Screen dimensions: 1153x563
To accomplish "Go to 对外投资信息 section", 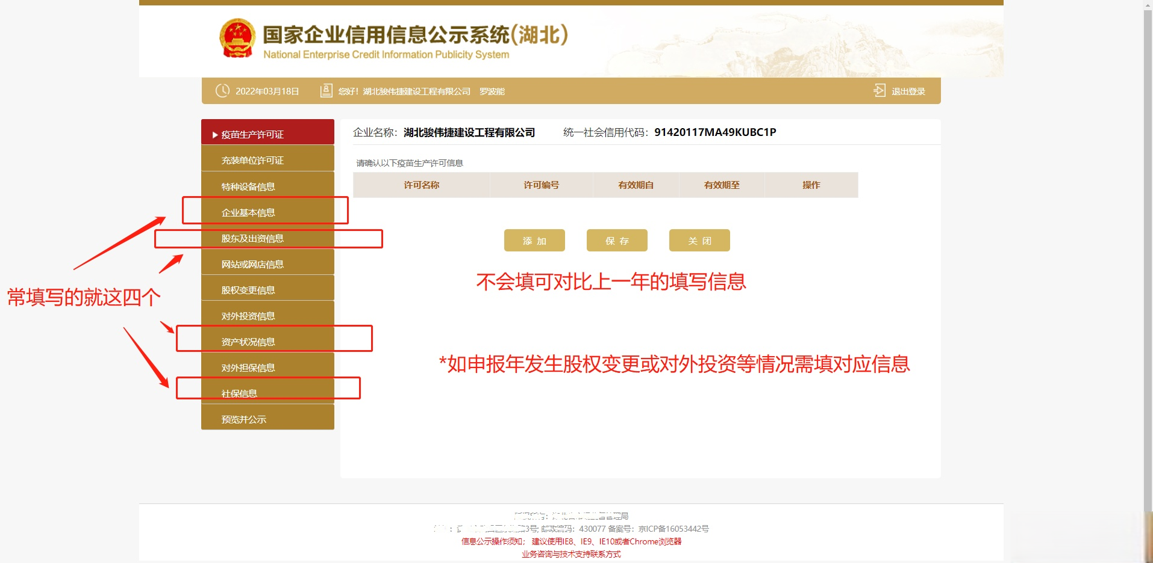I will pos(267,313).
